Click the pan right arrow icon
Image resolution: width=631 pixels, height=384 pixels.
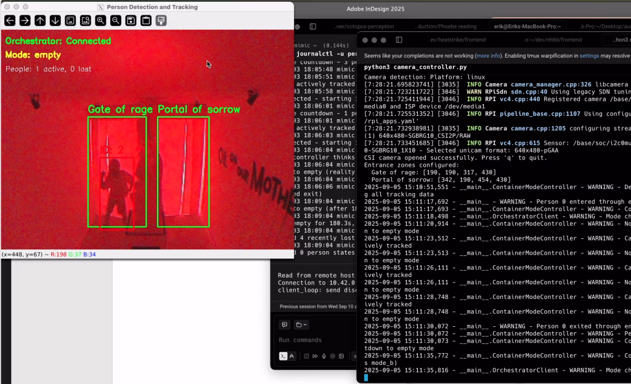(x=25, y=20)
